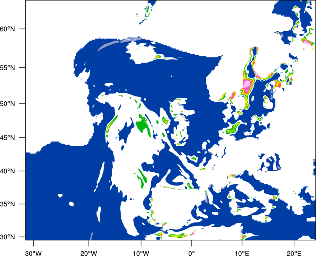Click the 60°N latitude label
316x256 pixels.
(x=8, y=29)
